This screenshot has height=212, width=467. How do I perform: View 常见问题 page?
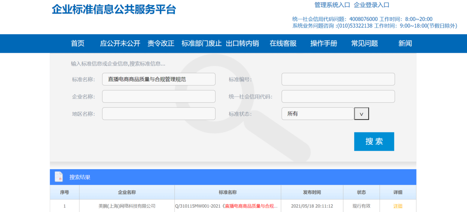364,43
